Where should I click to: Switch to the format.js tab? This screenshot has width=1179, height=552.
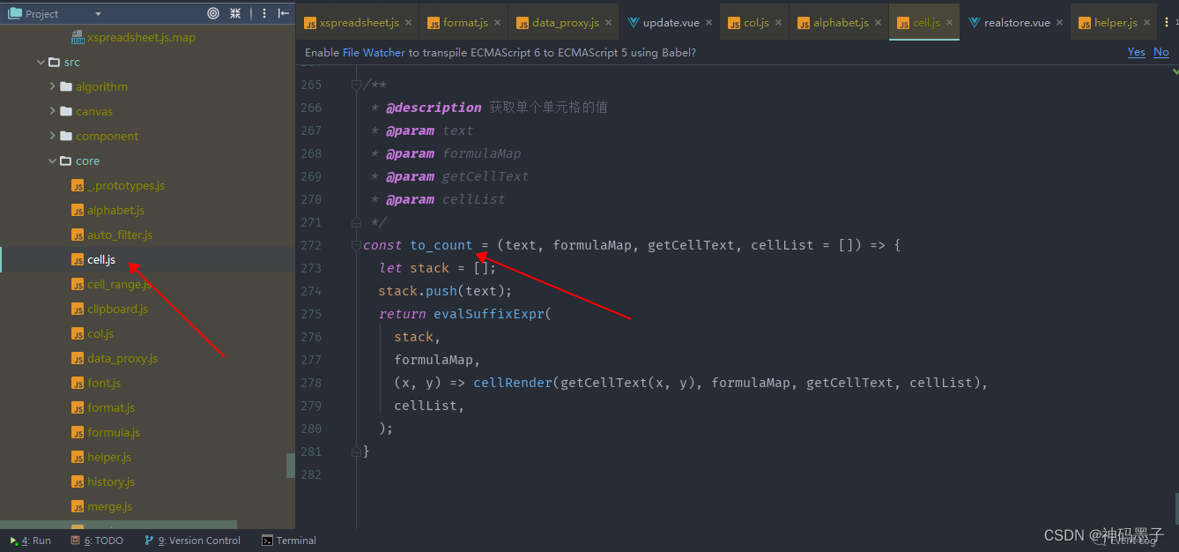(x=465, y=23)
